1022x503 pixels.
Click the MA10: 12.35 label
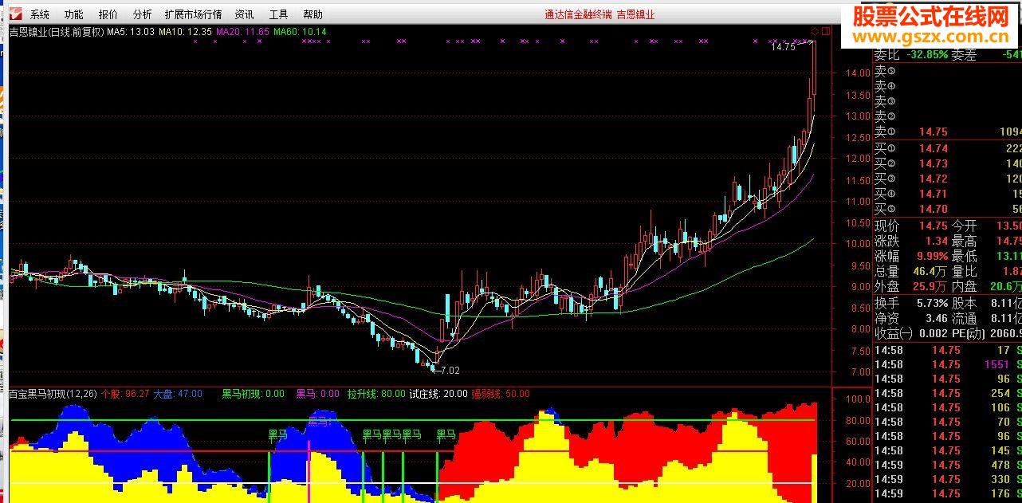point(185,32)
